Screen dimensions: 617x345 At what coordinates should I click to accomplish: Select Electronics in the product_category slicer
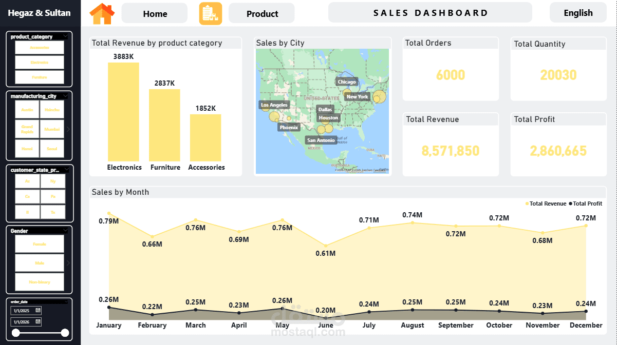[40, 62]
